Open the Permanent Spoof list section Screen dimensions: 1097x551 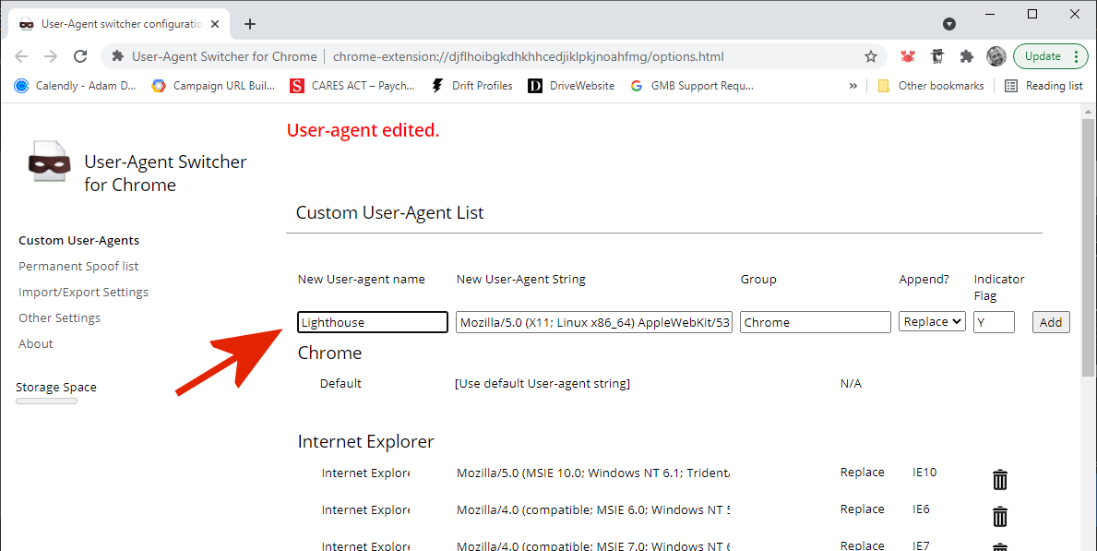[x=78, y=266]
